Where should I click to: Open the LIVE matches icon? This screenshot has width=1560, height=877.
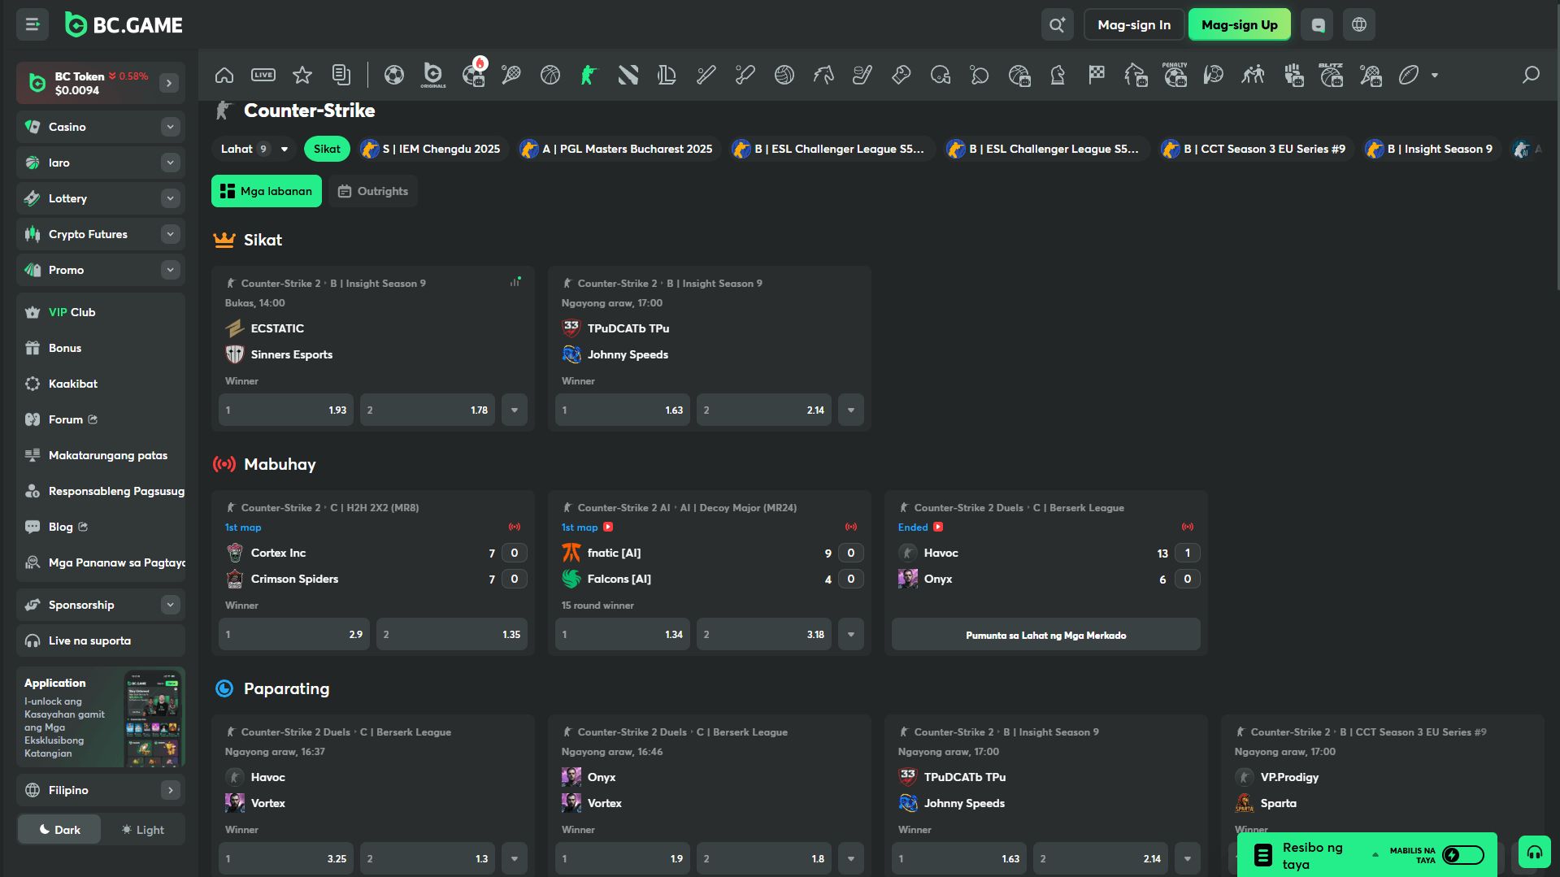tap(263, 76)
